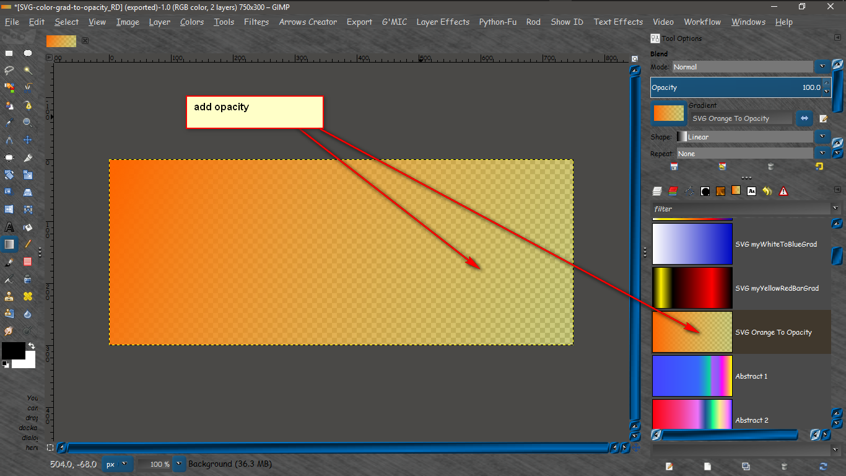This screenshot has width=846, height=476.
Task: Open the gradient Shape dropdown
Action: [752, 136]
